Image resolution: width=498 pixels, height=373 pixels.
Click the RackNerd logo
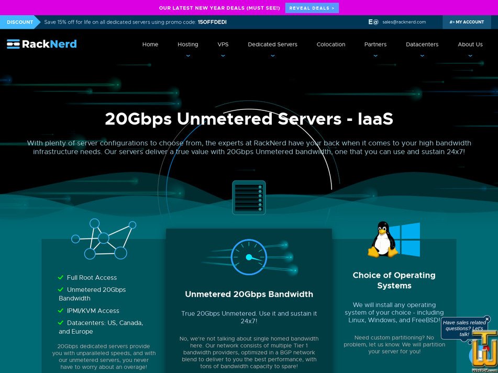pyautogui.click(x=42, y=44)
